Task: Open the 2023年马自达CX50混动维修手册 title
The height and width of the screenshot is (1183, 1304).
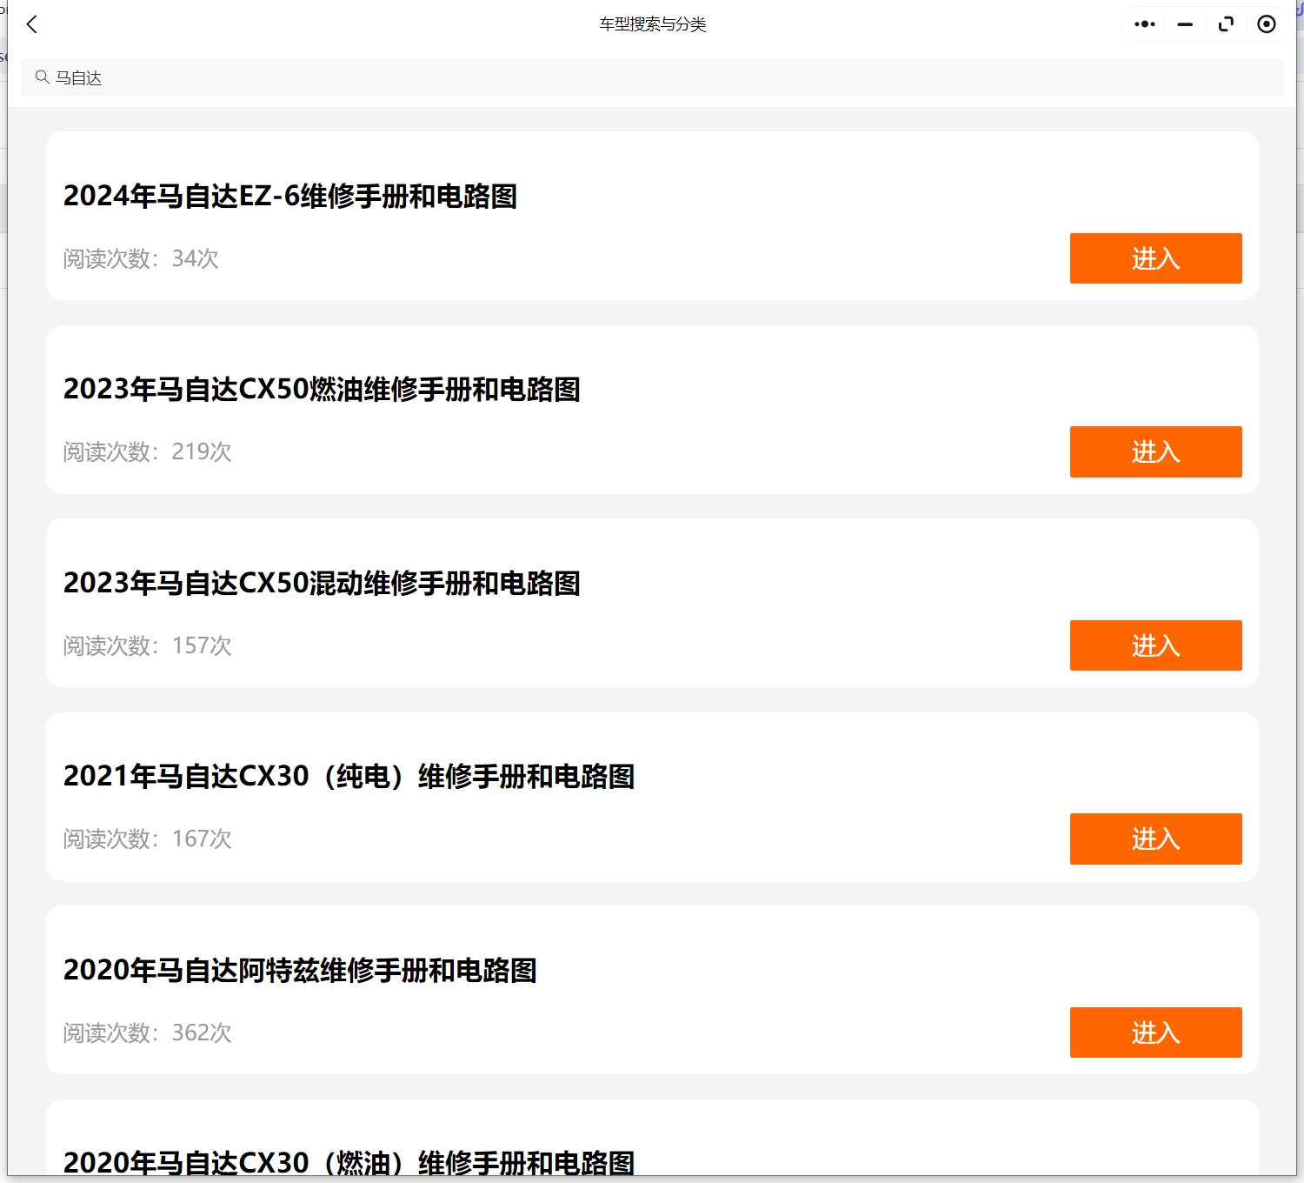Action: [321, 584]
